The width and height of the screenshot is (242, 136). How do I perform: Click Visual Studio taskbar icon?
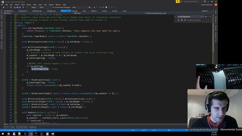(31, 134)
